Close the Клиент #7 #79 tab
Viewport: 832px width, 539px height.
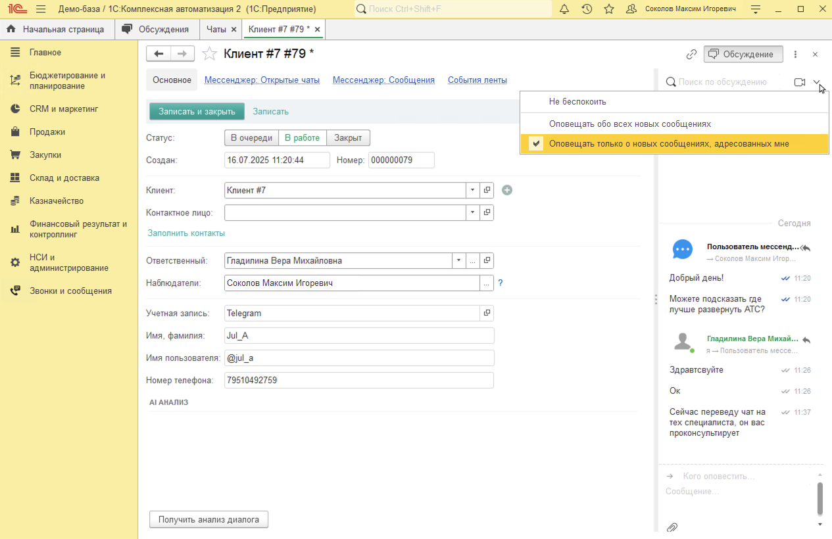tap(317, 30)
